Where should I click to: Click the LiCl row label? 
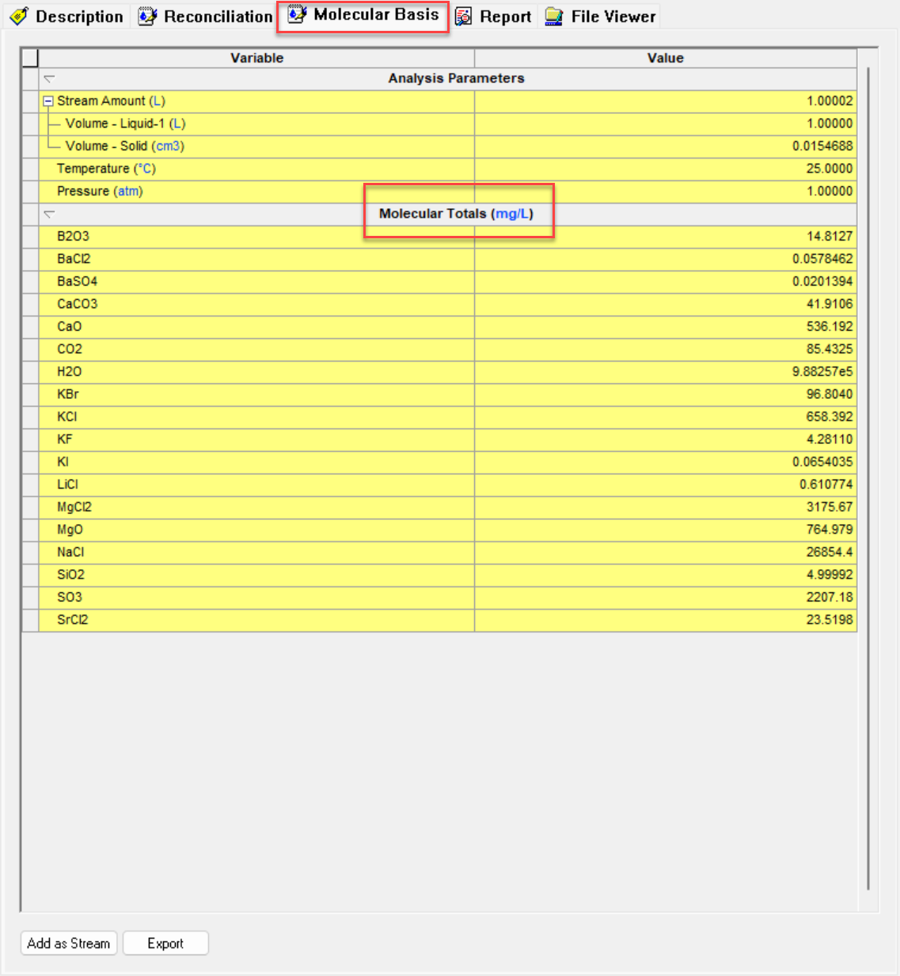(67, 484)
